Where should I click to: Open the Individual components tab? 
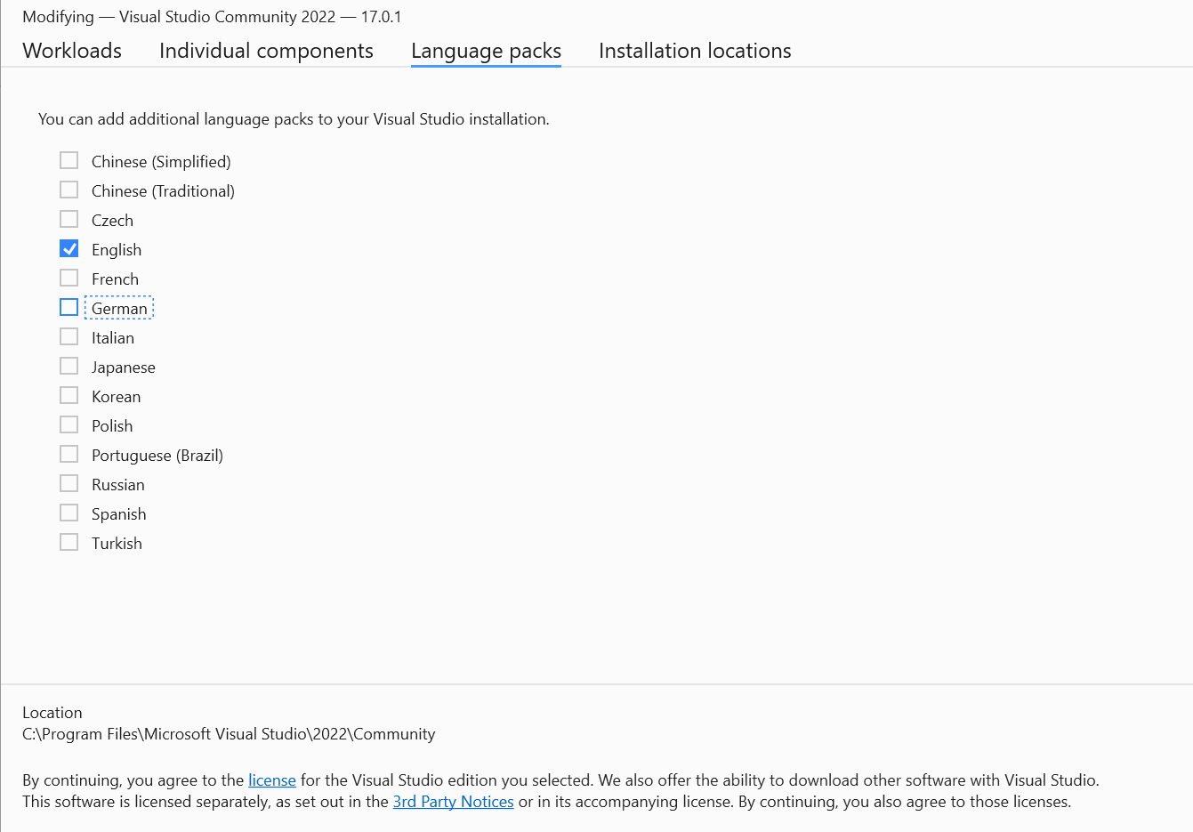click(266, 51)
